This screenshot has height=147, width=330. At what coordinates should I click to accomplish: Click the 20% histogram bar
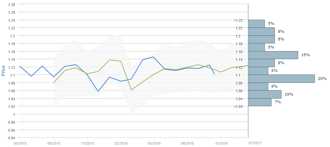coord(281,79)
